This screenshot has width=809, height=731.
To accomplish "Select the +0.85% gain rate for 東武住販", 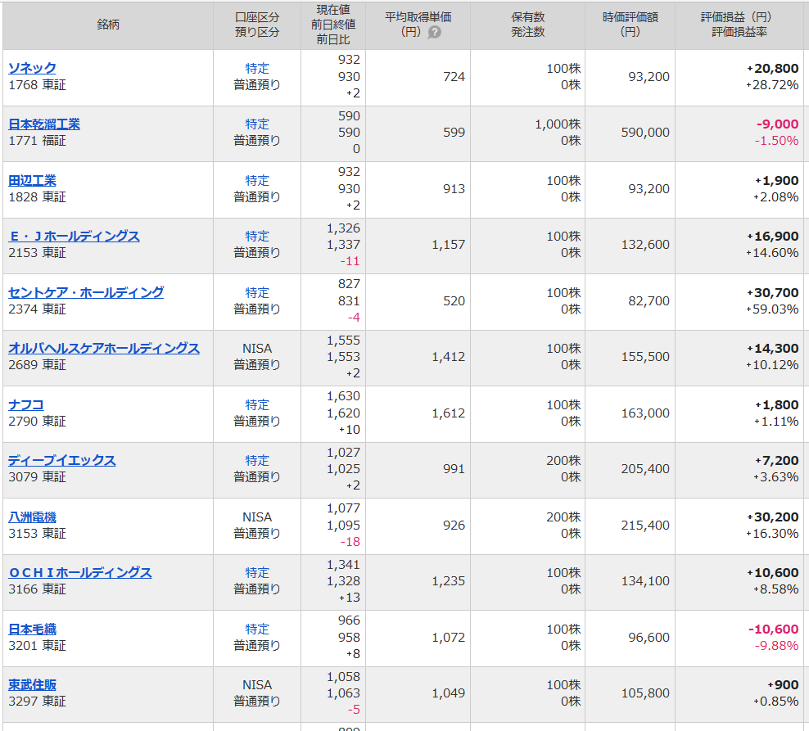I will tap(775, 701).
